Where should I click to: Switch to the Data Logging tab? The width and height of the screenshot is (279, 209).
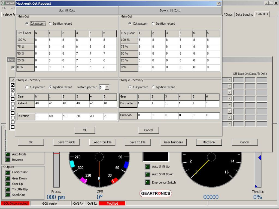pyautogui.click(x=244, y=14)
